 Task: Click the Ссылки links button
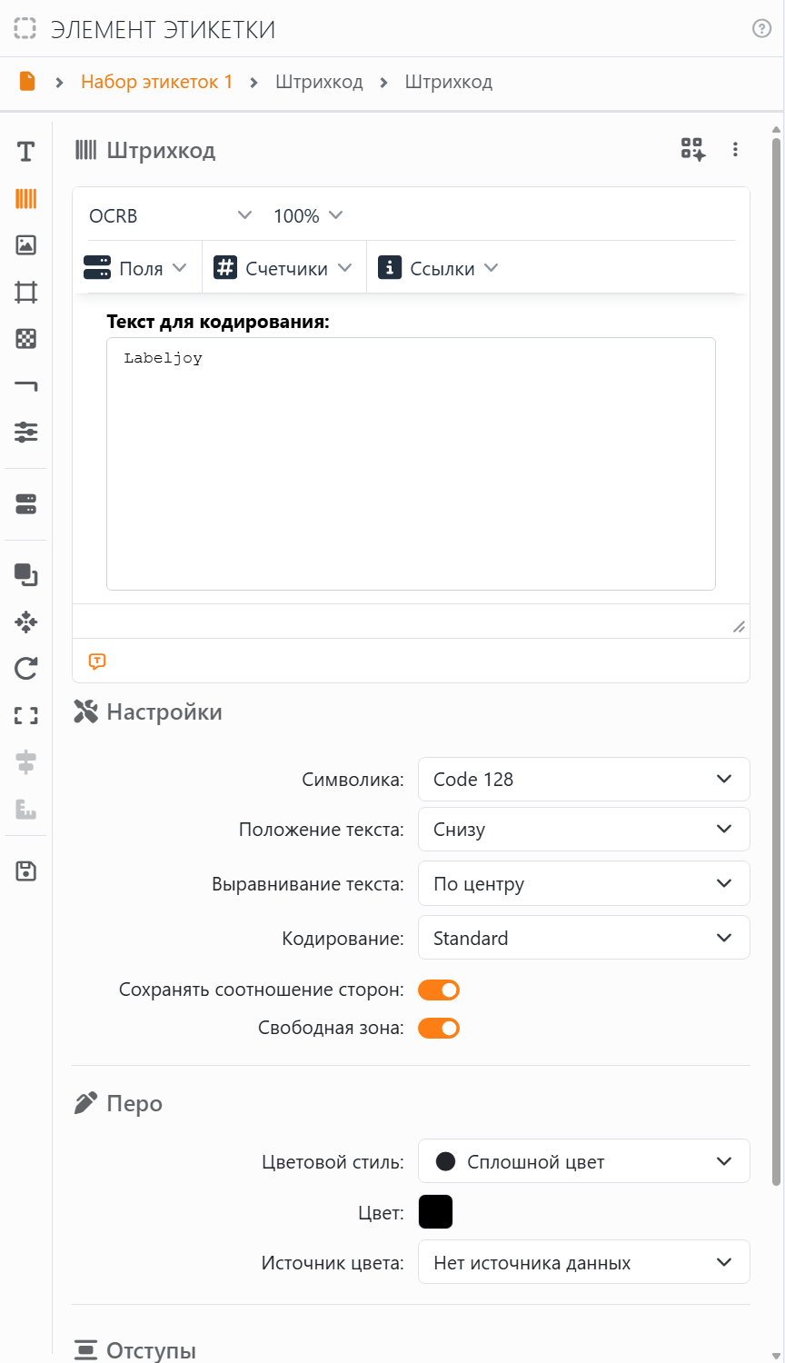(438, 268)
